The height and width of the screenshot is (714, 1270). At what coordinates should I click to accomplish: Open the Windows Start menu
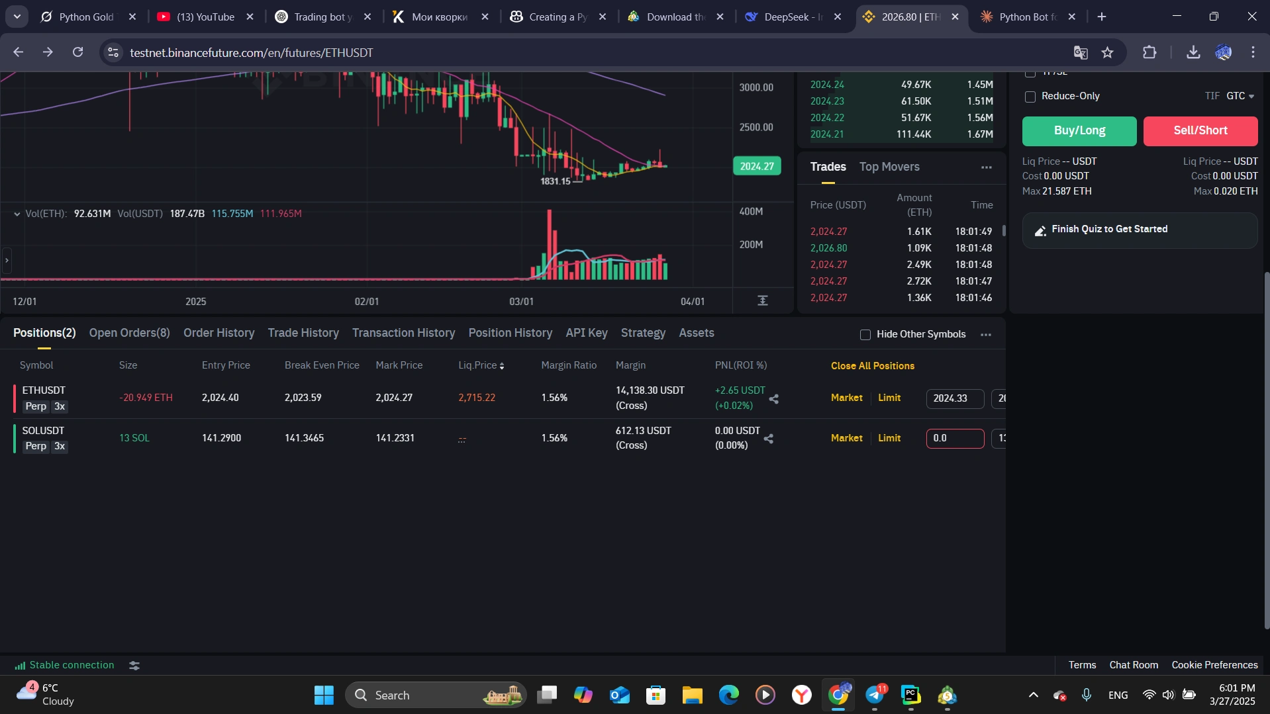[324, 695]
